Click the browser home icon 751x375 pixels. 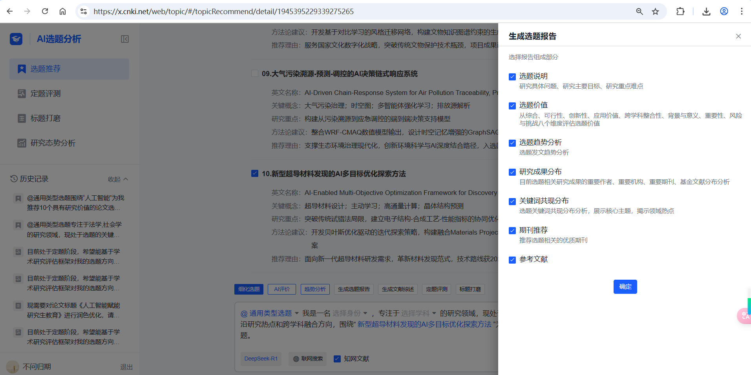[62, 11]
